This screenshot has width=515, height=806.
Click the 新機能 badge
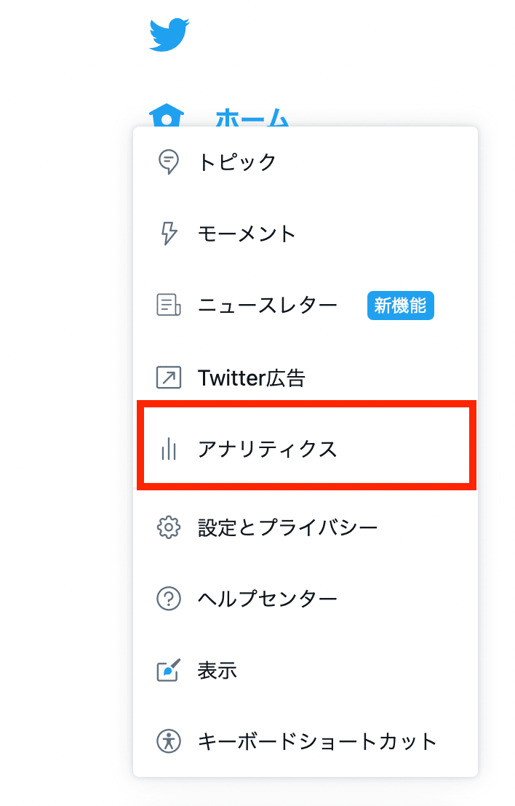coord(400,306)
